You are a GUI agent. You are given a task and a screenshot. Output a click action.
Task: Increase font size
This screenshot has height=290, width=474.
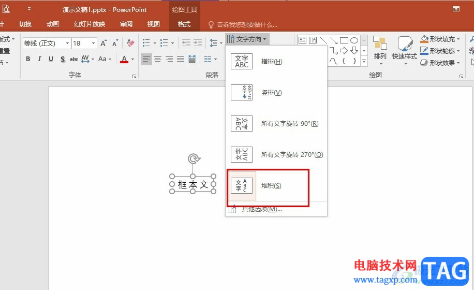coord(103,44)
